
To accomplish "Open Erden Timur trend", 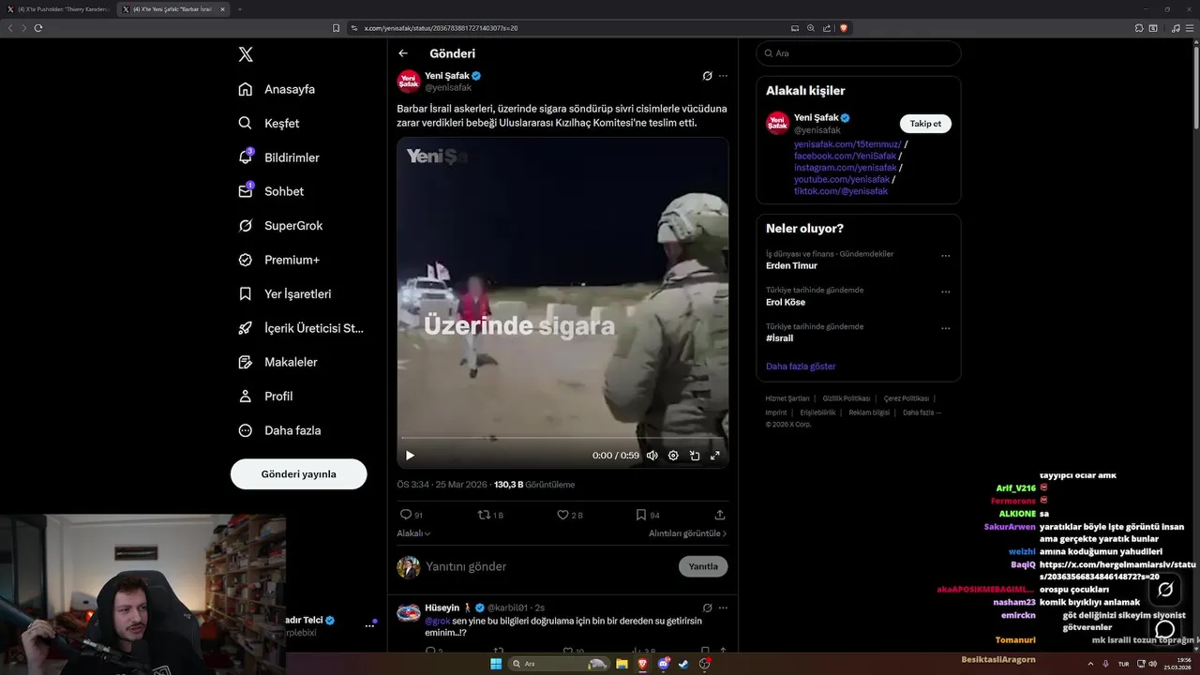I will point(791,265).
